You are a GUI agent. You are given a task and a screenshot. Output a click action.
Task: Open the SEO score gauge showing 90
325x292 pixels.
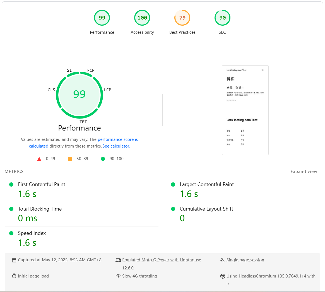(x=222, y=18)
